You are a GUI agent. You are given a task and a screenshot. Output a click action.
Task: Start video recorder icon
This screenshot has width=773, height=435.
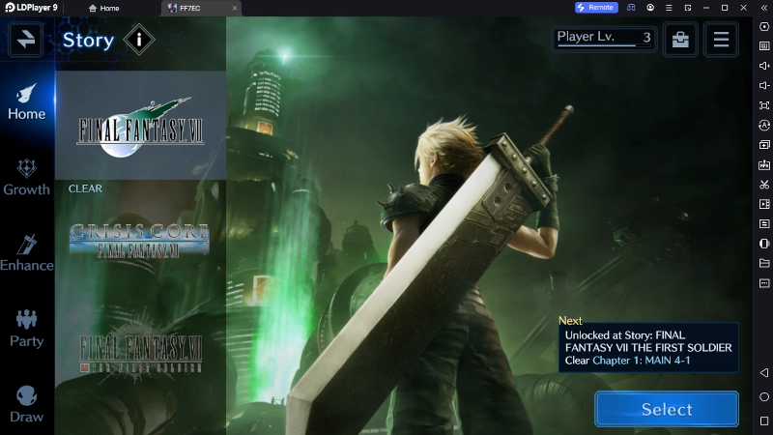[x=764, y=204]
